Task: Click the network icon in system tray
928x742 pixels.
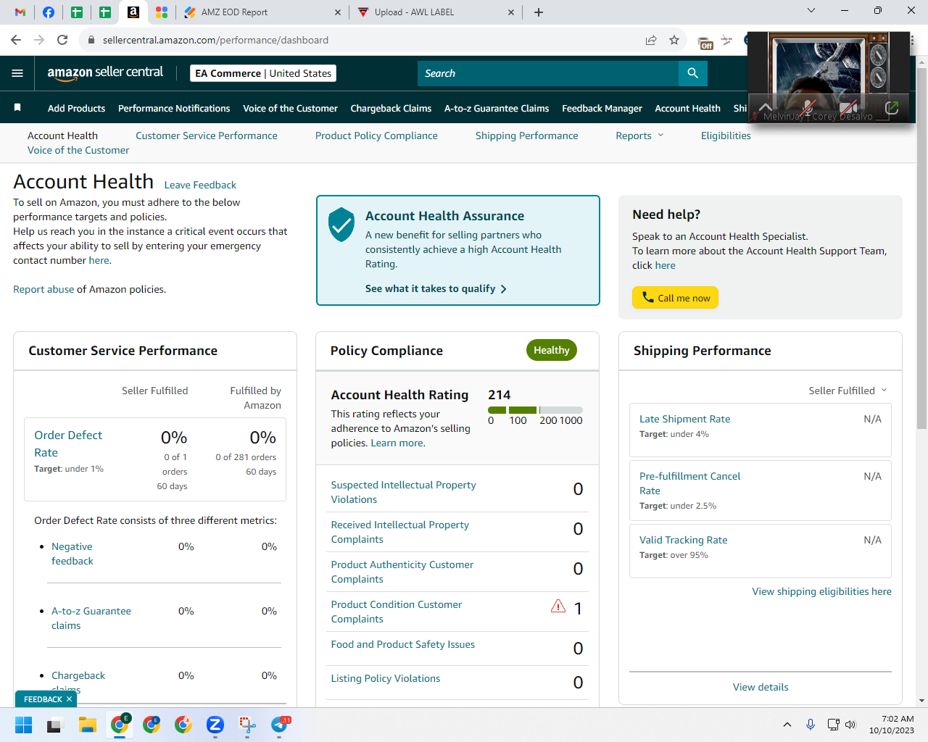Action: coord(833,725)
